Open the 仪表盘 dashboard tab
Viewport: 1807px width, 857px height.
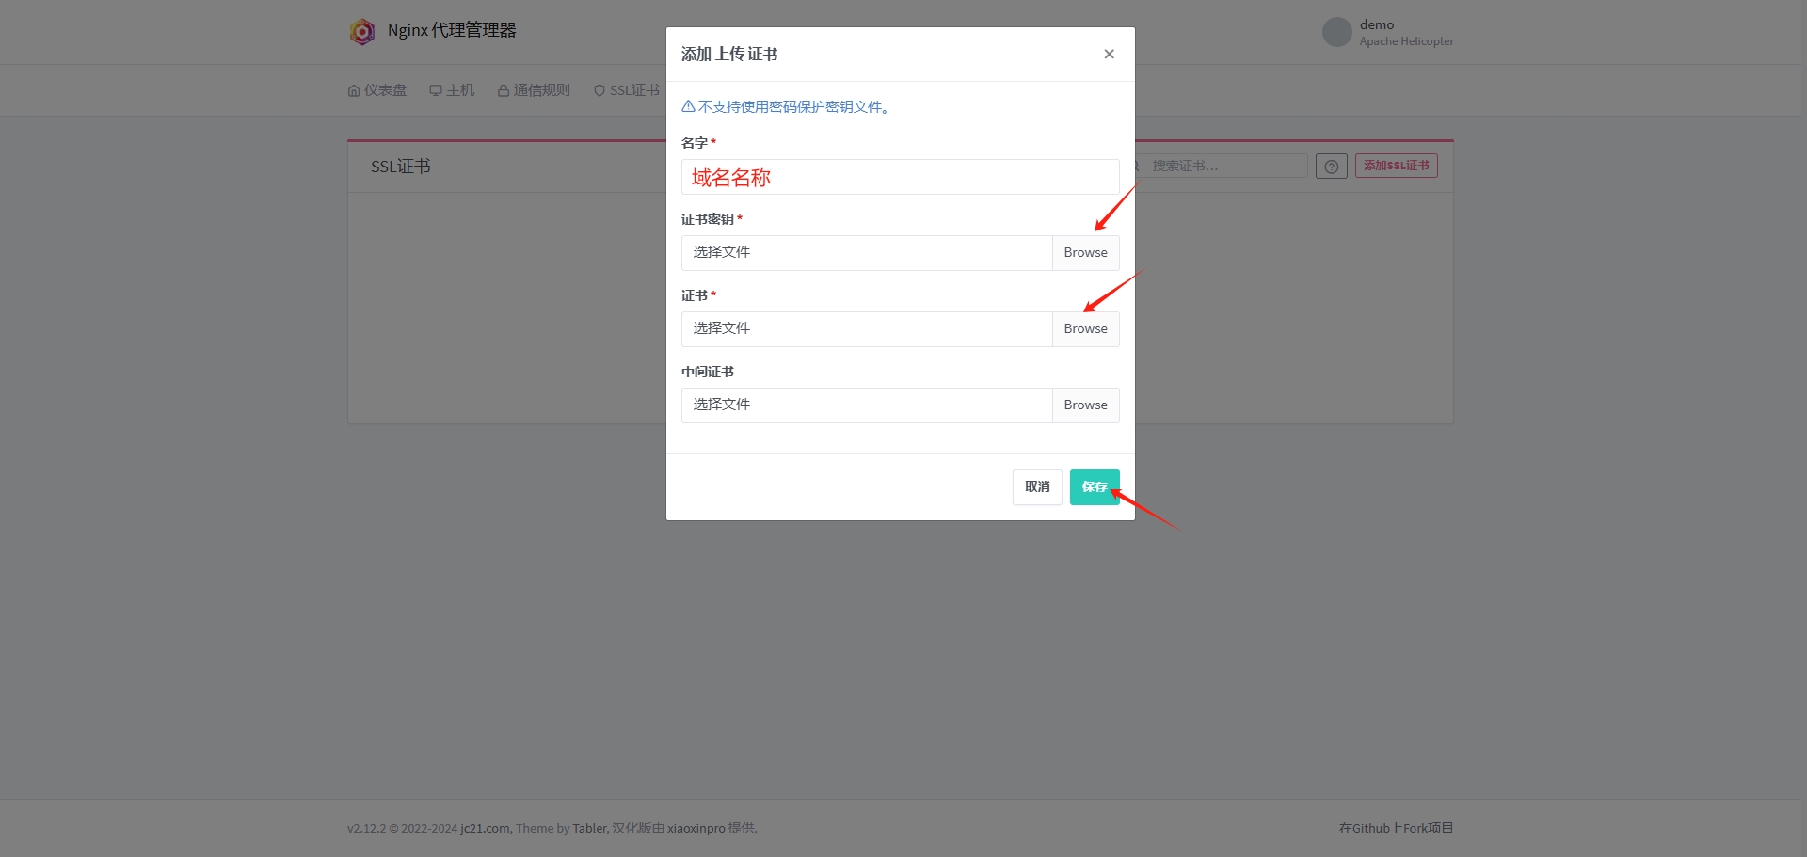(377, 90)
